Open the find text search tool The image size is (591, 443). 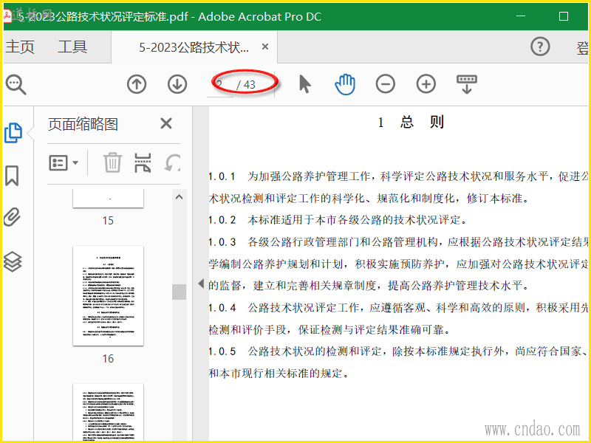click(x=16, y=84)
